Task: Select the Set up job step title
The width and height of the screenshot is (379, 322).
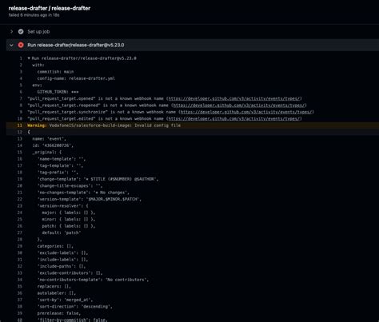Action: 38,31
